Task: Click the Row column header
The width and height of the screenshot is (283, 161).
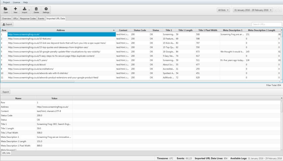Action: tap(4, 30)
